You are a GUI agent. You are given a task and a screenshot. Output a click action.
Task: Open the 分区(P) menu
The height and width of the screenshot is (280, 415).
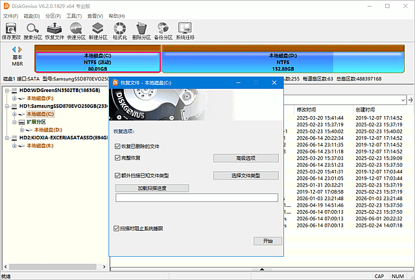click(x=53, y=16)
